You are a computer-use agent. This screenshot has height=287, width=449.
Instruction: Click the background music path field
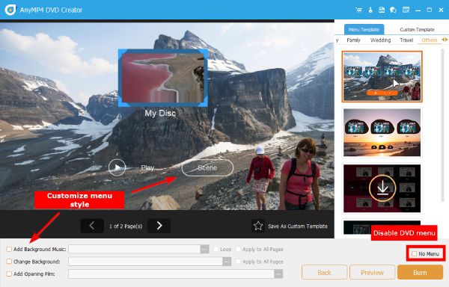tap(134, 249)
